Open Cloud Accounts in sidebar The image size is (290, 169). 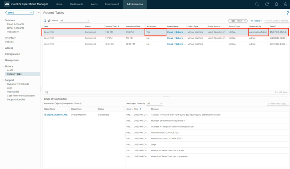(x=15, y=24)
